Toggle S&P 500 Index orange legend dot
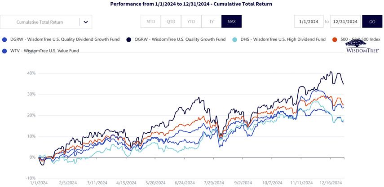Viewport: 384px width, 187px height. pyautogui.click(x=335, y=39)
